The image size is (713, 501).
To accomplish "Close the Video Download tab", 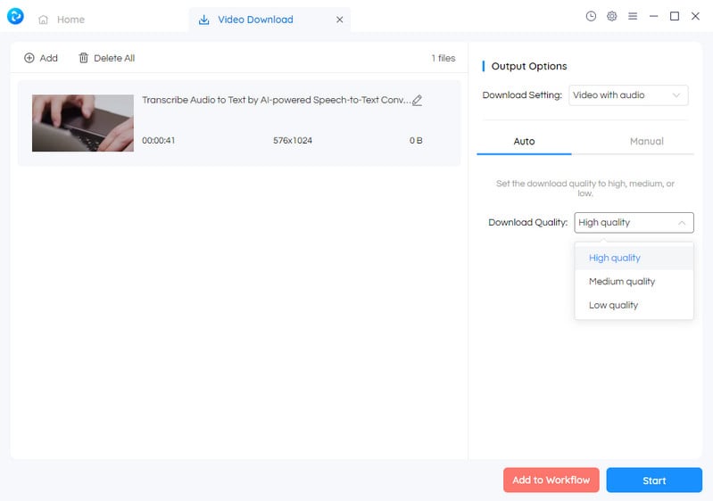I will (340, 20).
